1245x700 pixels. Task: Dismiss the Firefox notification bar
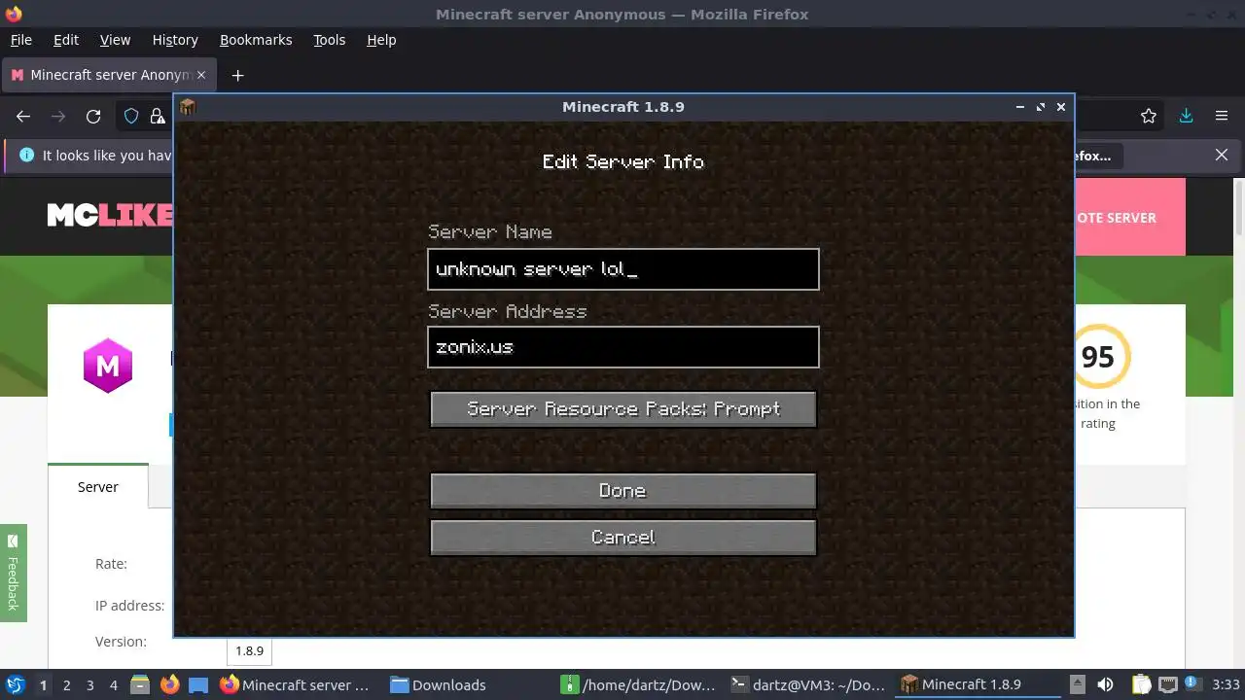(1222, 156)
